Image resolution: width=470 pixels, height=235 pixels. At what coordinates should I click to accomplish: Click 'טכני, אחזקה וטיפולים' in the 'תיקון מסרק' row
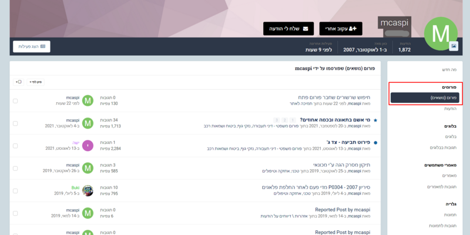[280, 171]
